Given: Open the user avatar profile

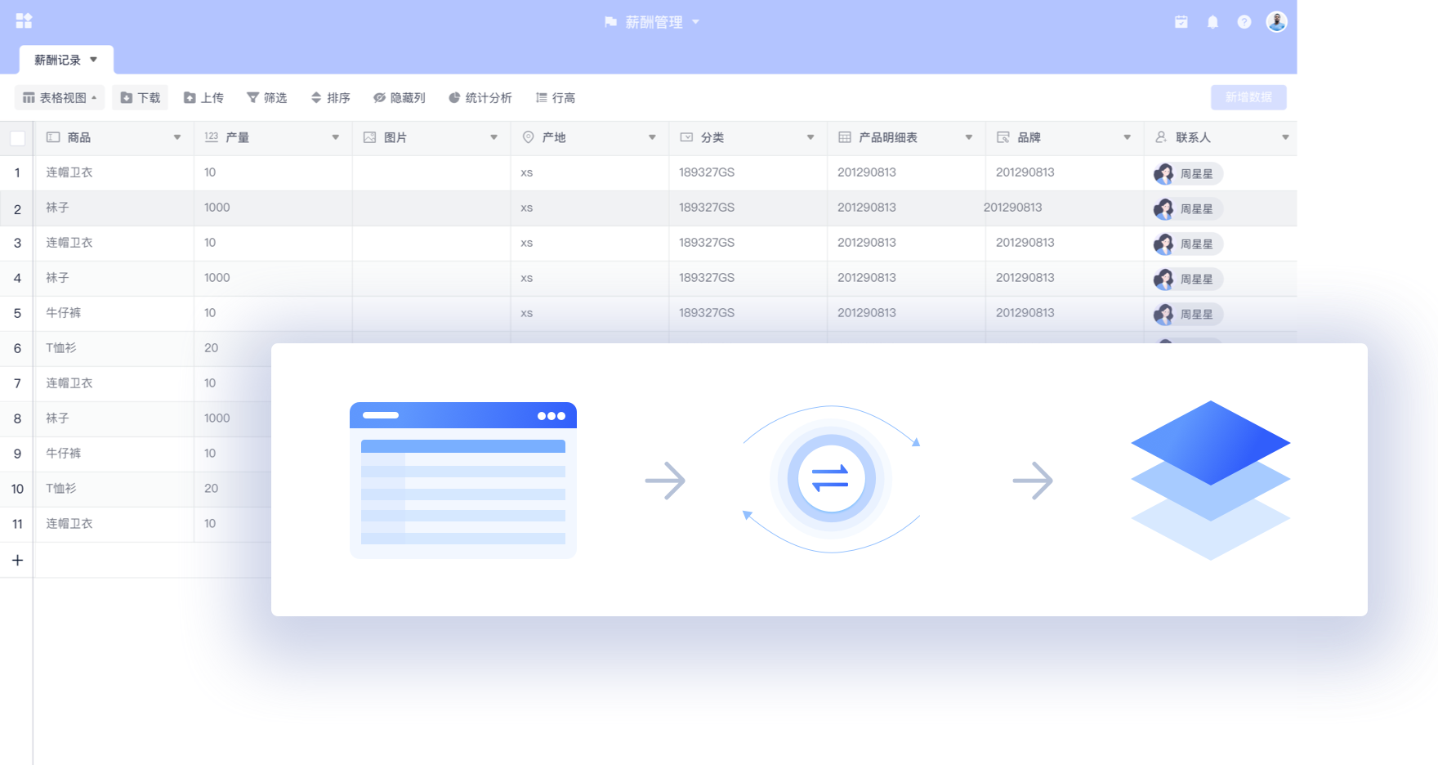Looking at the screenshot, I should coord(1276,22).
